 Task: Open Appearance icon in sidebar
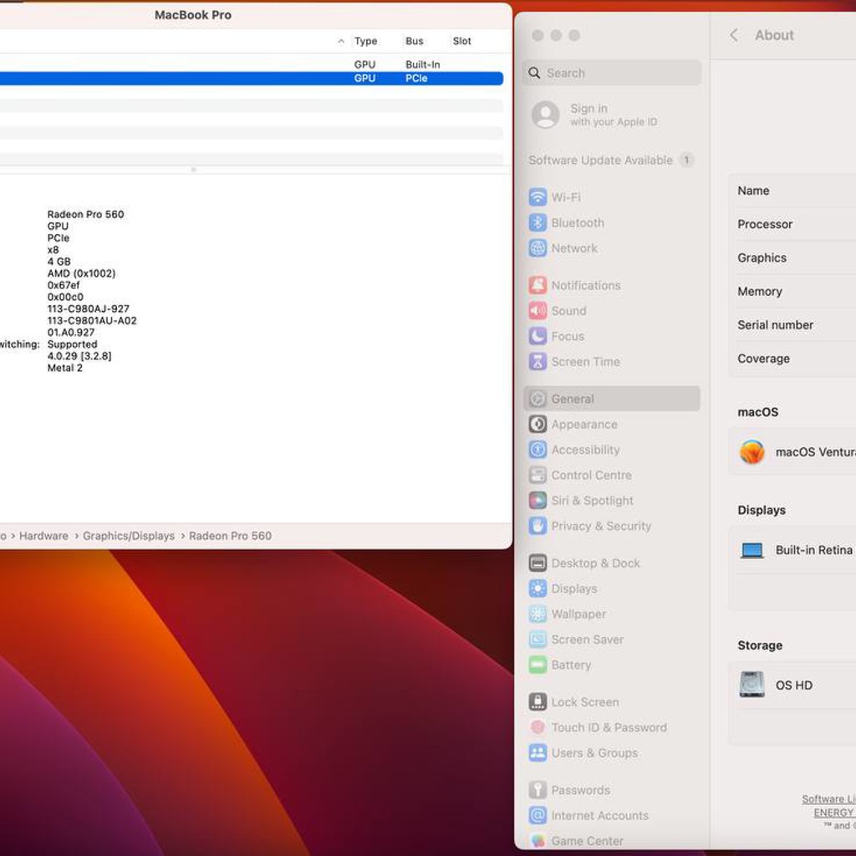point(538,424)
